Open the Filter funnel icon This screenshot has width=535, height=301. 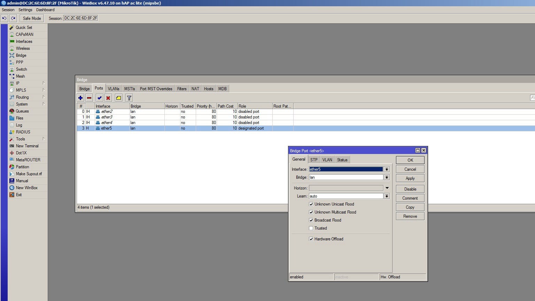pyautogui.click(x=129, y=98)
